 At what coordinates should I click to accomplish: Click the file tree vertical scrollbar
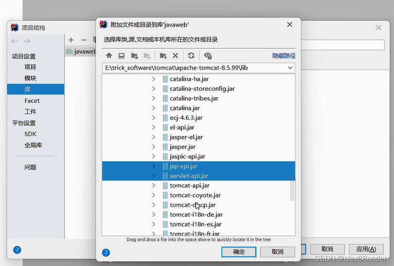point(292,188)
